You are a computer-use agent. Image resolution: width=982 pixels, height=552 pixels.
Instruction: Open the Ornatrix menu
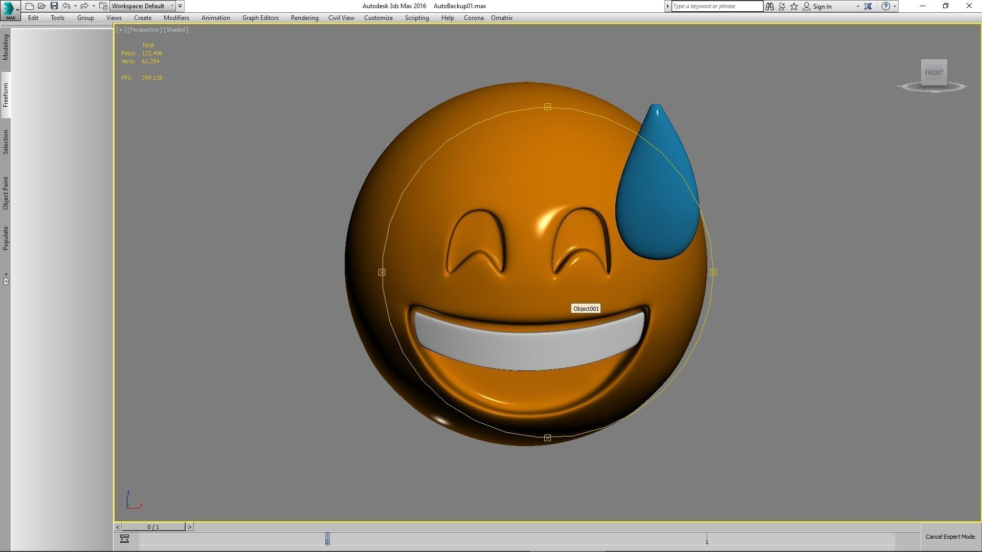tap(502, 18)
